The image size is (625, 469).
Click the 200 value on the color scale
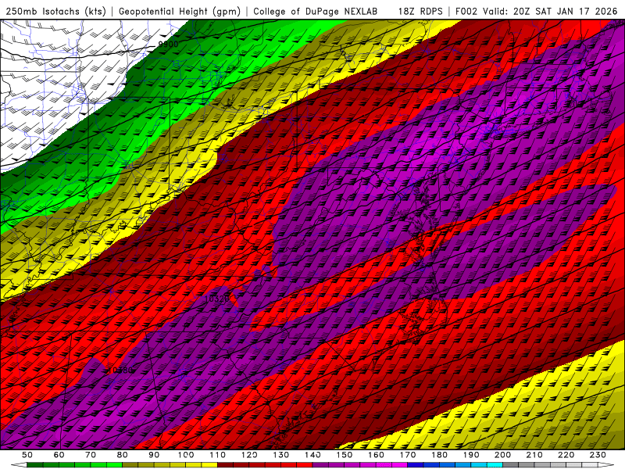[502, 455]
